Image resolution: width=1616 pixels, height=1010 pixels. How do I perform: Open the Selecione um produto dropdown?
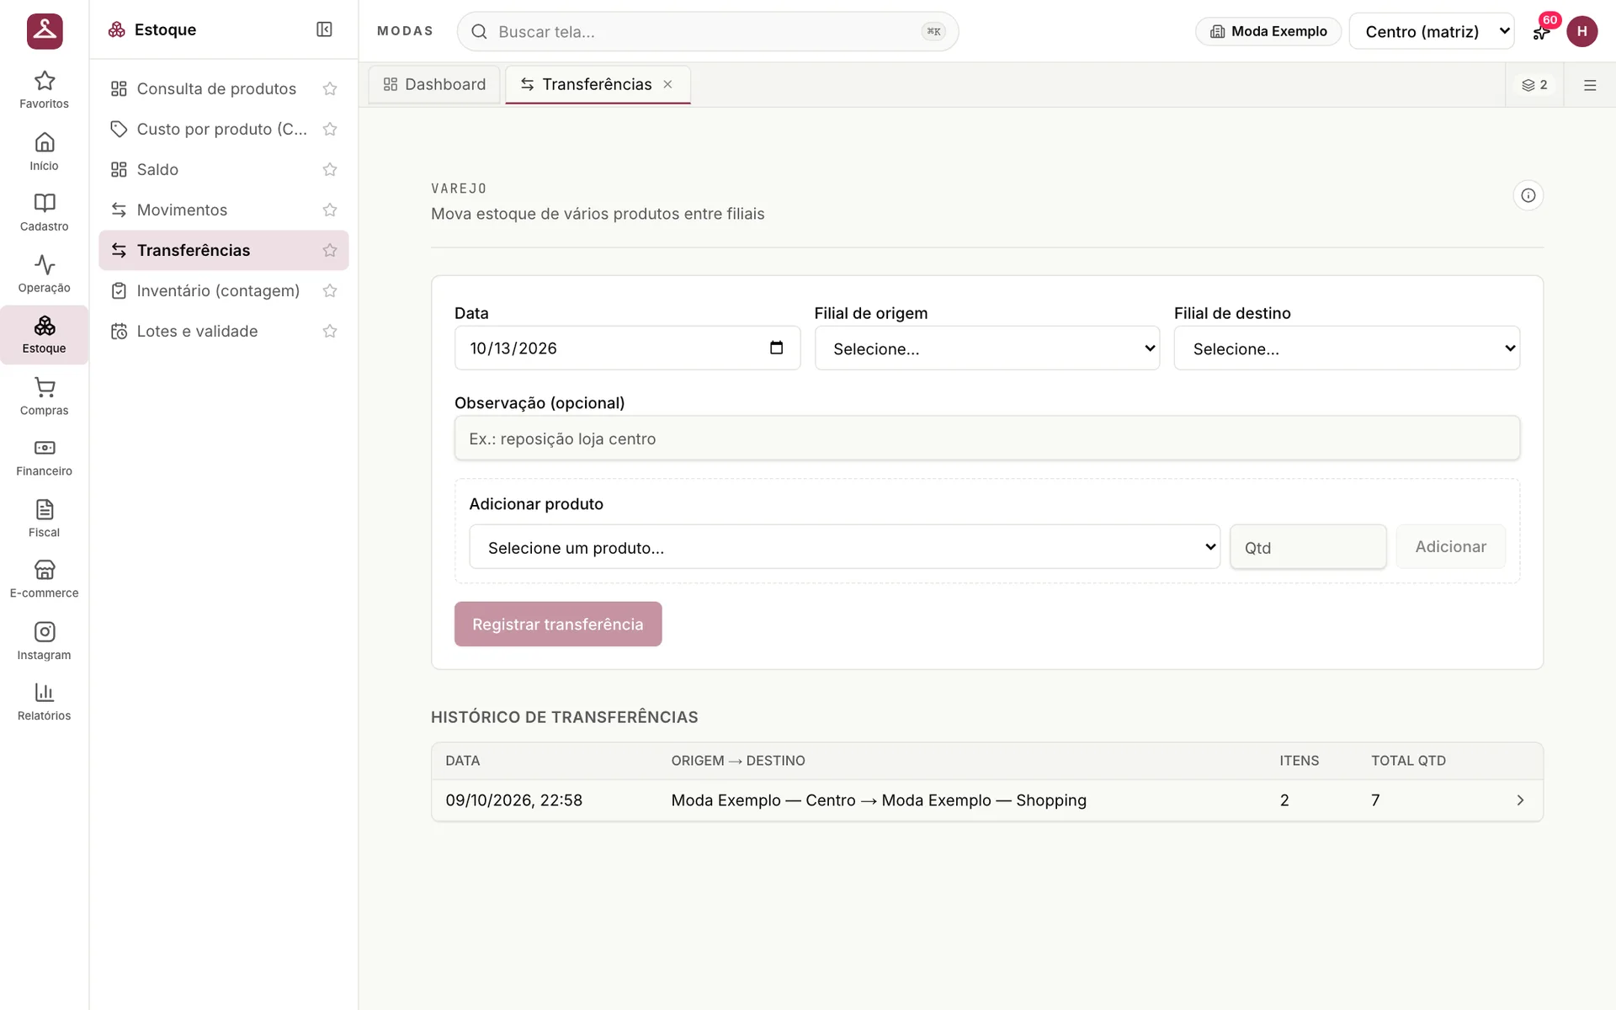tap(844, 547)
